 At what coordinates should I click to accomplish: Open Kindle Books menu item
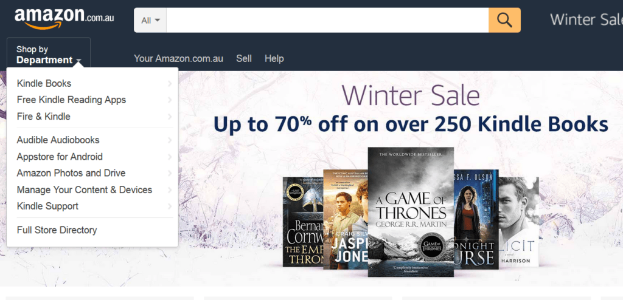click(44, 83)
